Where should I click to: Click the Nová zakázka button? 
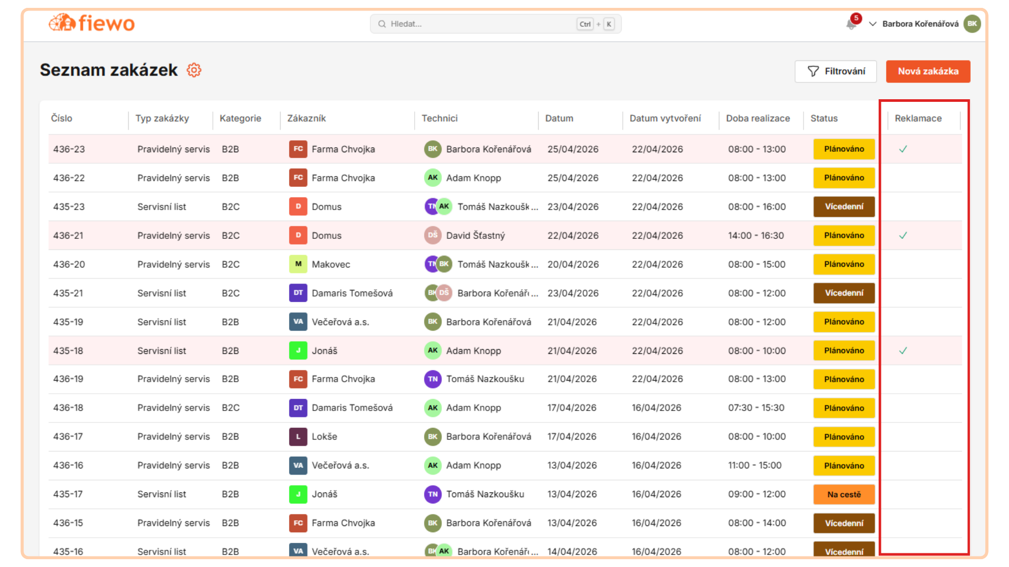(928, 71)
